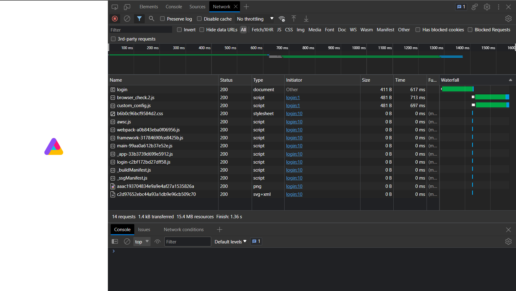
Task: Switch to the Sources tab
Action: 197,7
